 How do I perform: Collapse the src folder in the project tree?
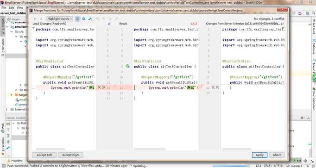12,32
